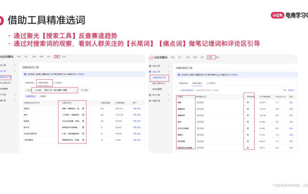Click the banner's blue link in right panel
This screenshot has height=194, width=308.
(234, 75)
